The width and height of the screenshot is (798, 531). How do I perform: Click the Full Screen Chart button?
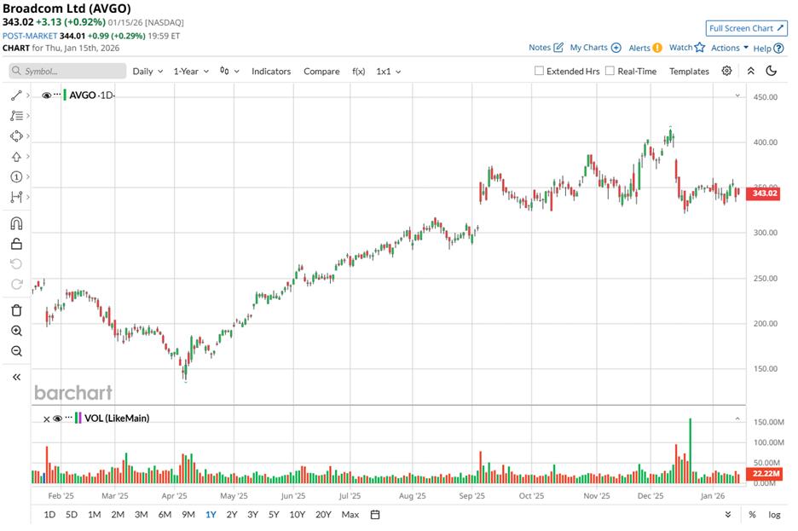pyautogui.click(x=747, y=28)
